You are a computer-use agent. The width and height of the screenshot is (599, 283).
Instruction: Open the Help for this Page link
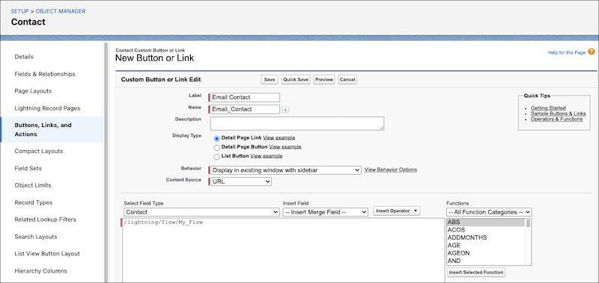(567, 52)
